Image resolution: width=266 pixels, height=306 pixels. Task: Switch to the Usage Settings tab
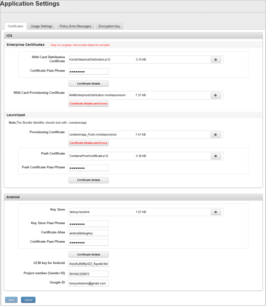41,26
